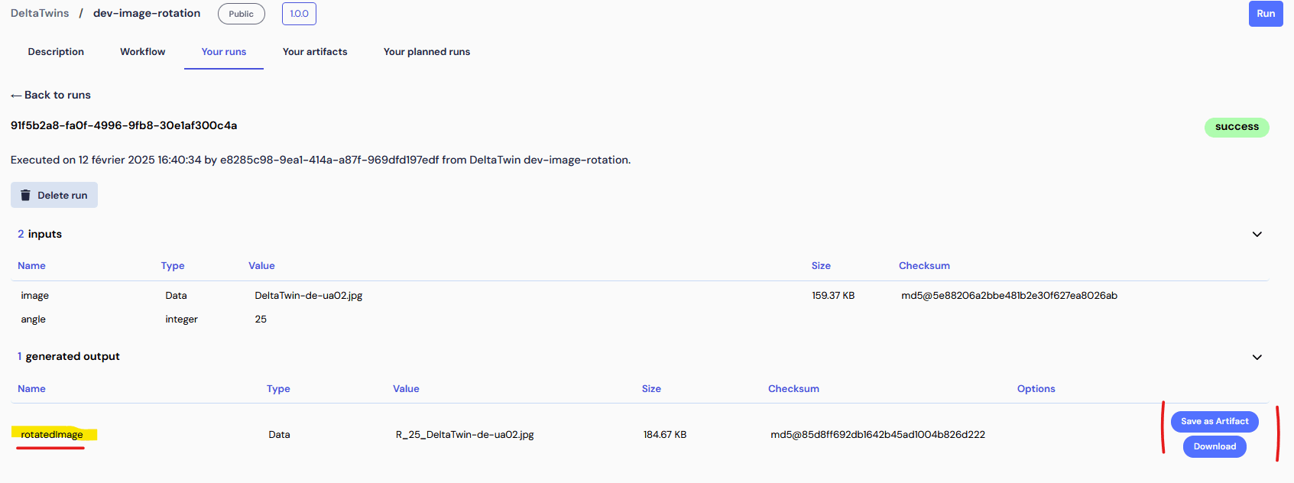1294x483 pixels.
Task: Click the Public visibility badge
Action: (241, 14)
